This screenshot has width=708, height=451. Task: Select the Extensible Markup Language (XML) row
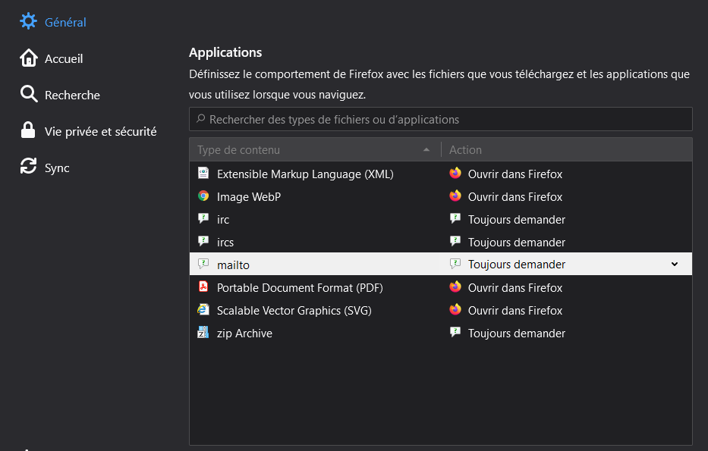tap(441, 174)
